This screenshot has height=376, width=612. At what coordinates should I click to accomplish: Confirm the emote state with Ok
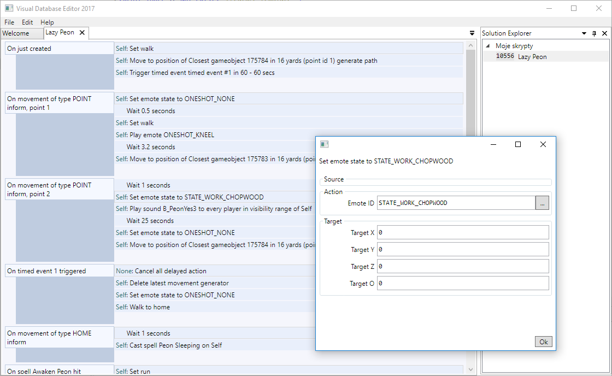543,341
